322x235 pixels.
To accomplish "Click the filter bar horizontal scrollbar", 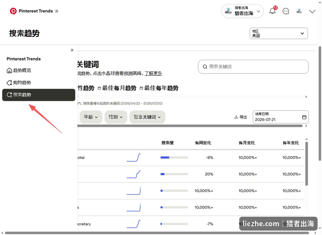I will [x=190, y=126].
